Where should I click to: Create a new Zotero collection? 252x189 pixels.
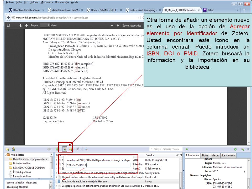tap(7, 149)
